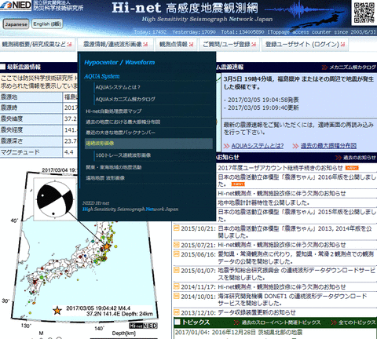Image resolution: width=377 pixels, height=339 pixels.
Task: Click the focal mechanism beachball diagram
Action: click(55, 199)
